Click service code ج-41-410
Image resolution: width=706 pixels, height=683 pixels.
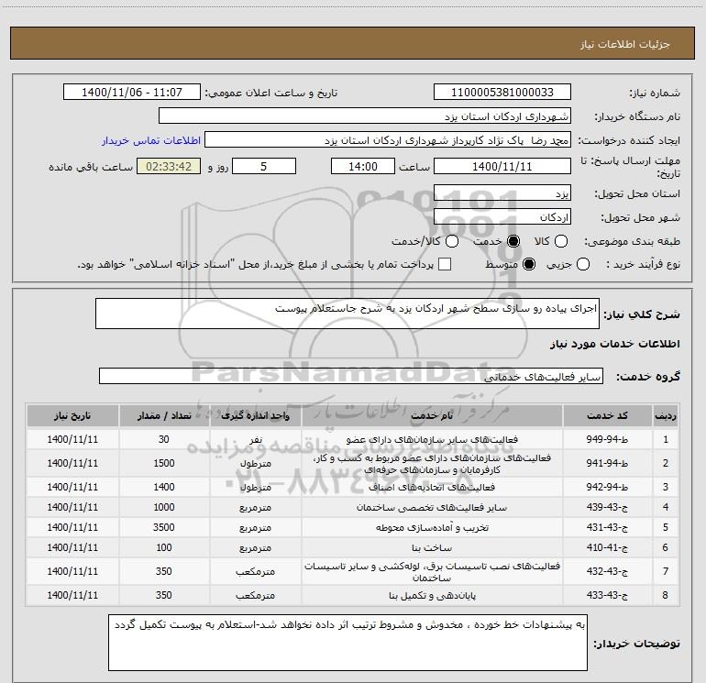tap(607, 548)
